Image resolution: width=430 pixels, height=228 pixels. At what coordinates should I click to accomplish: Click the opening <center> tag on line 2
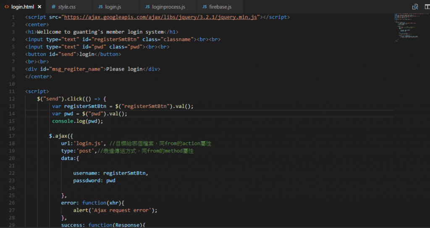coord(37,24)
